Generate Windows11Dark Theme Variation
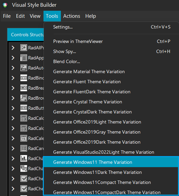 (111, 172)
